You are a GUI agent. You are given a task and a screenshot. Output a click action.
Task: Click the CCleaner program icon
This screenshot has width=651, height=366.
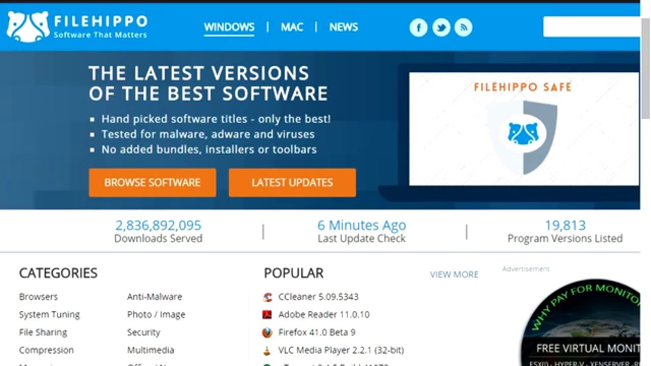pyautogui.click(x=268, y=297)
